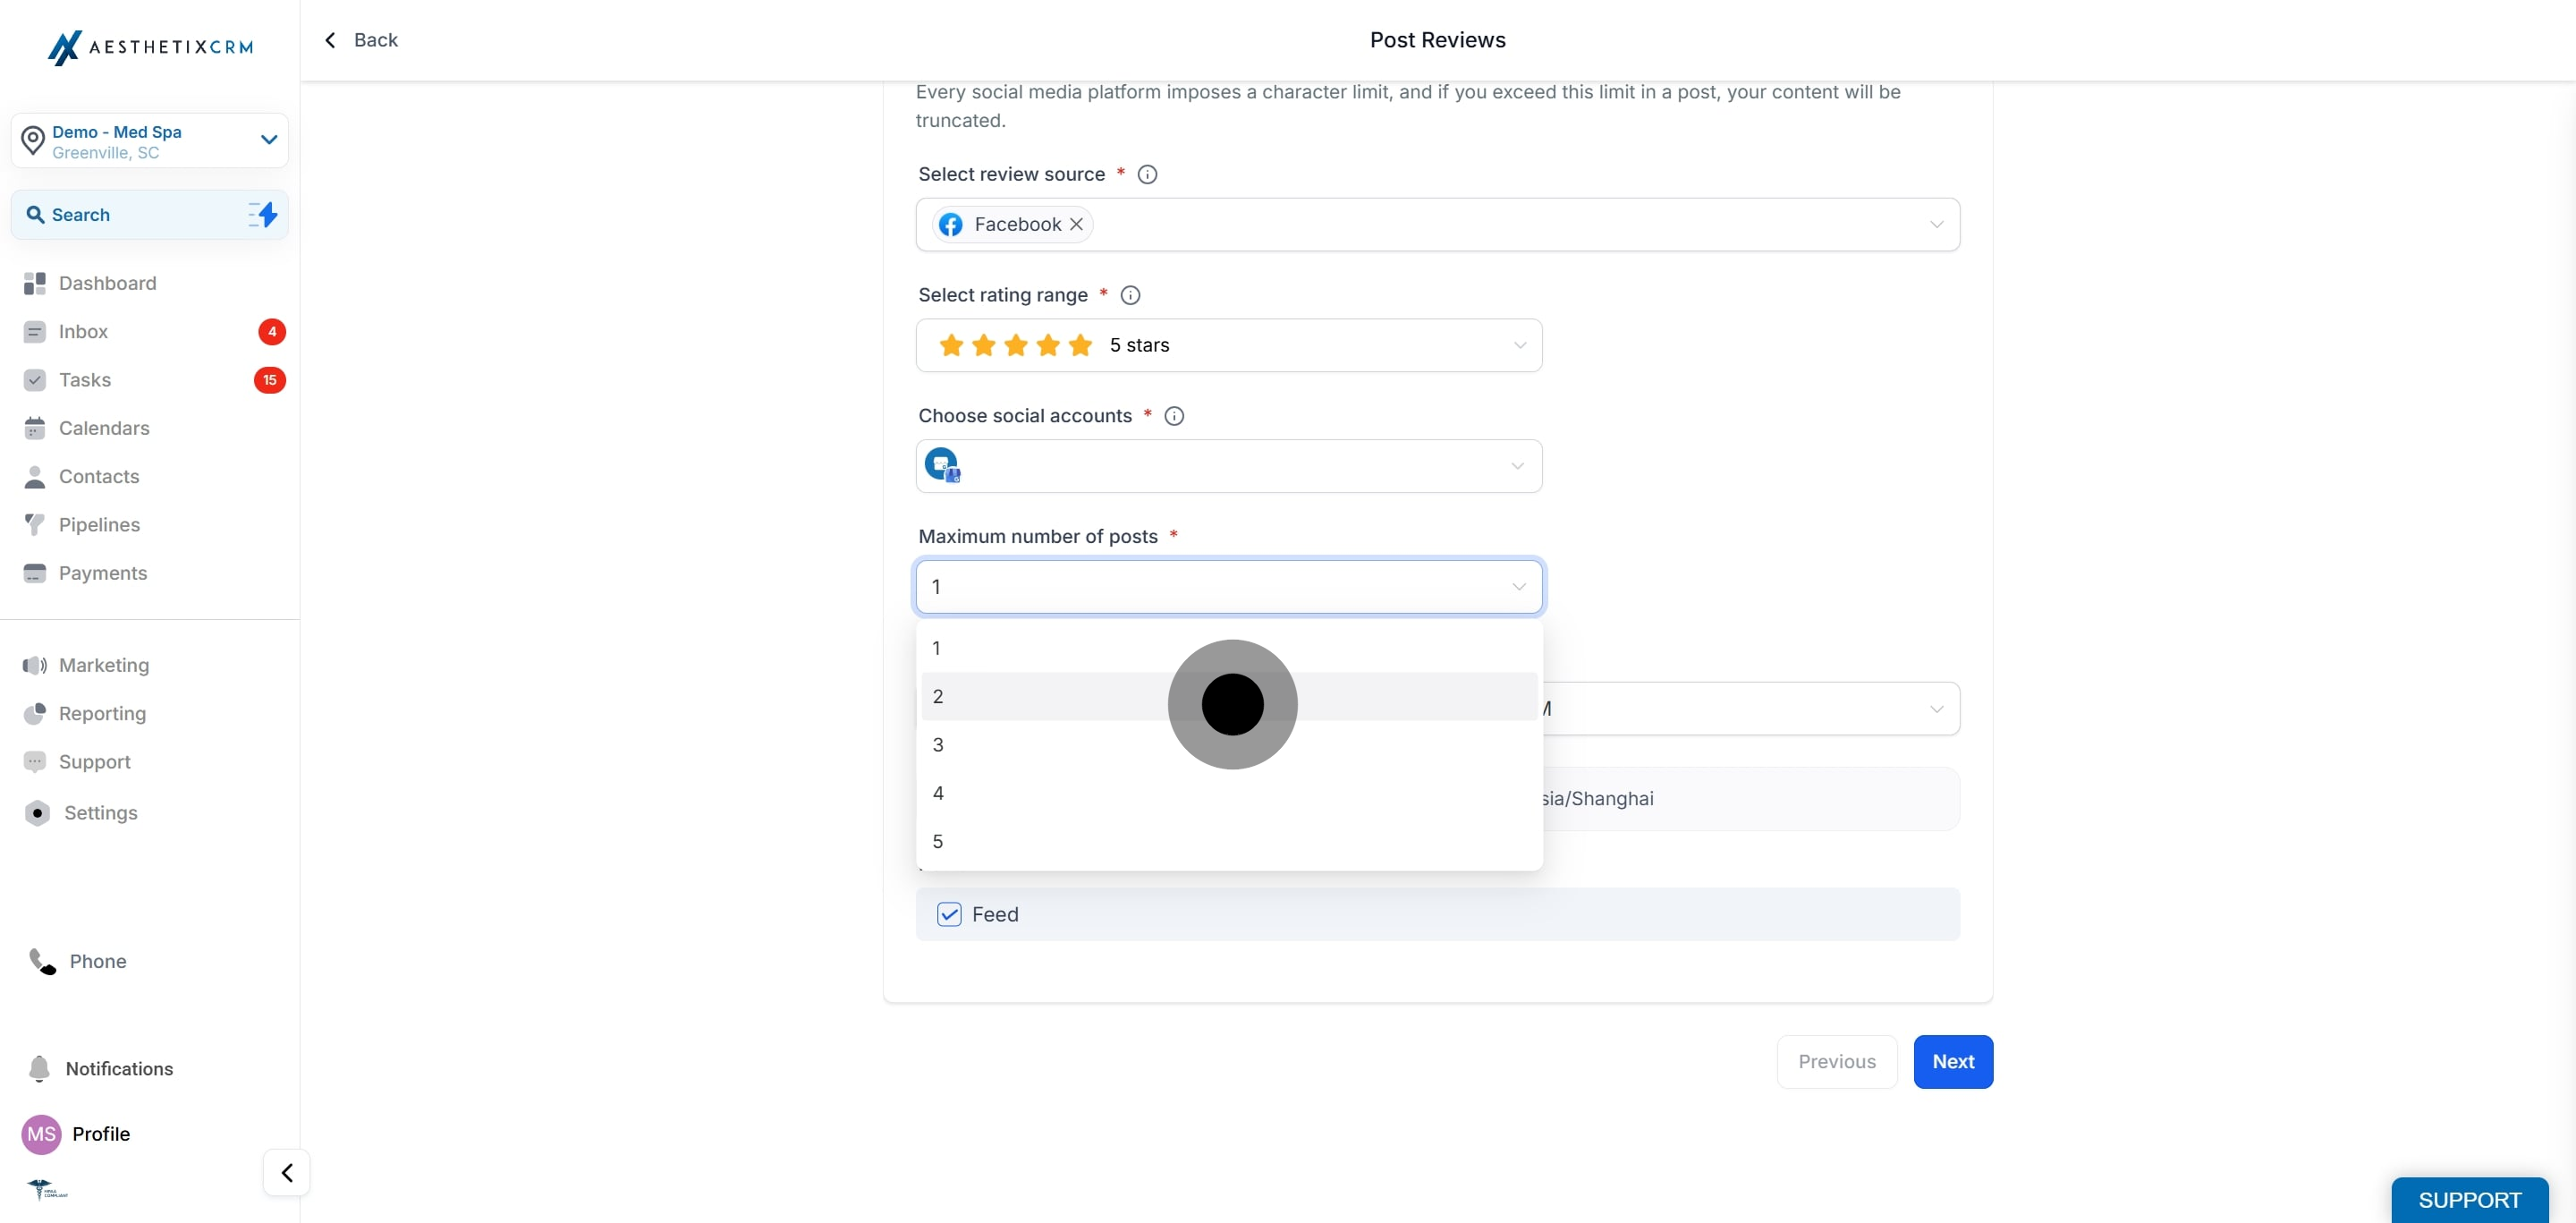Open Notifications bell in the sidebar
This screenshot has height=1223, width=2576.
(x=39, y=1068)
